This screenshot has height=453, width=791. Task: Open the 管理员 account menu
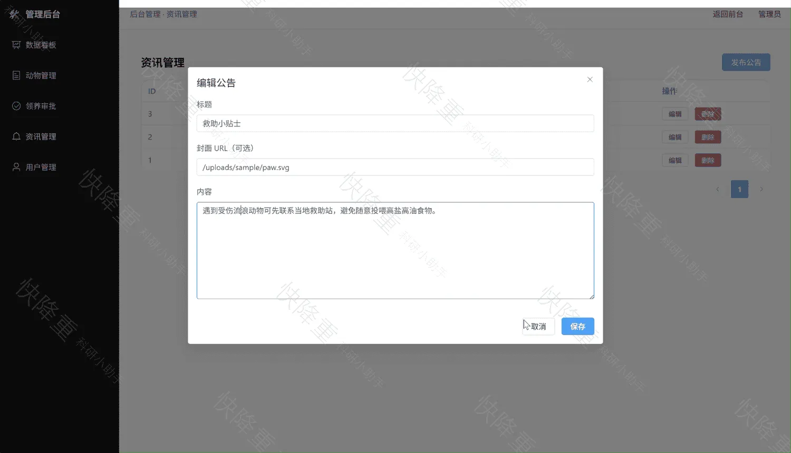tap(769, 14)
